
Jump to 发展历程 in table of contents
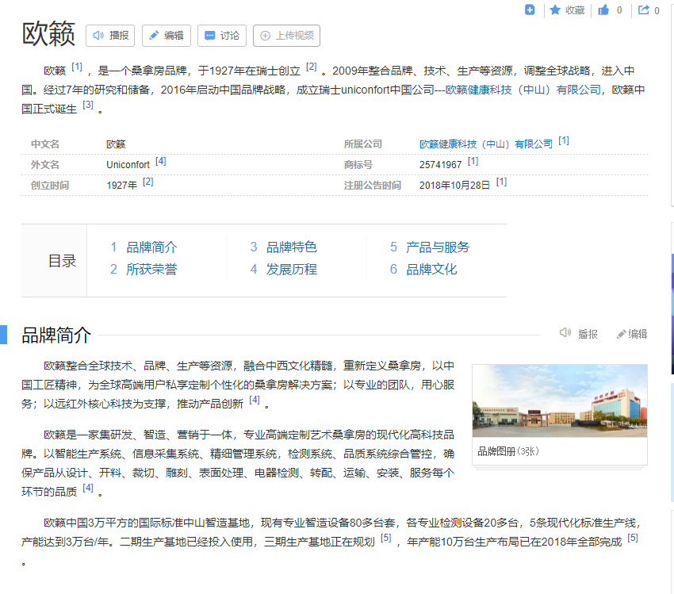coord(292,270)
